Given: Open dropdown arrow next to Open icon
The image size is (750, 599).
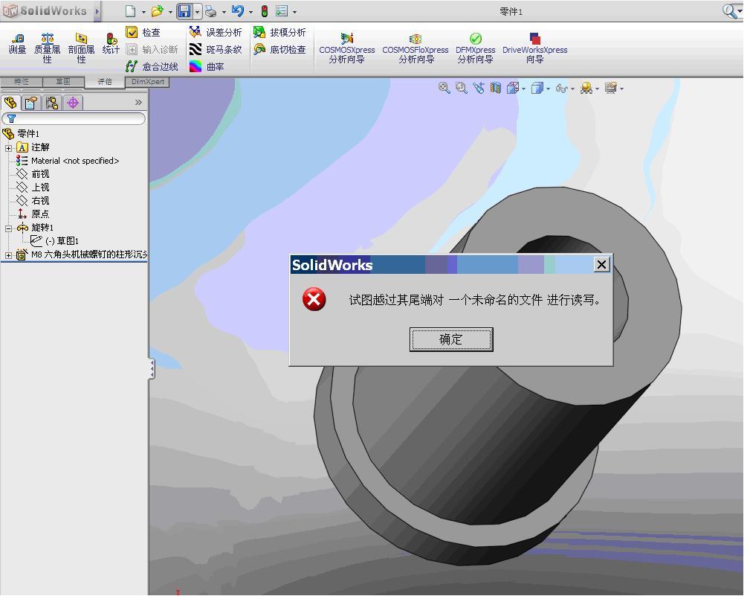Looking at the screenshot, I should pyautogui.click(x=169, y=12).
